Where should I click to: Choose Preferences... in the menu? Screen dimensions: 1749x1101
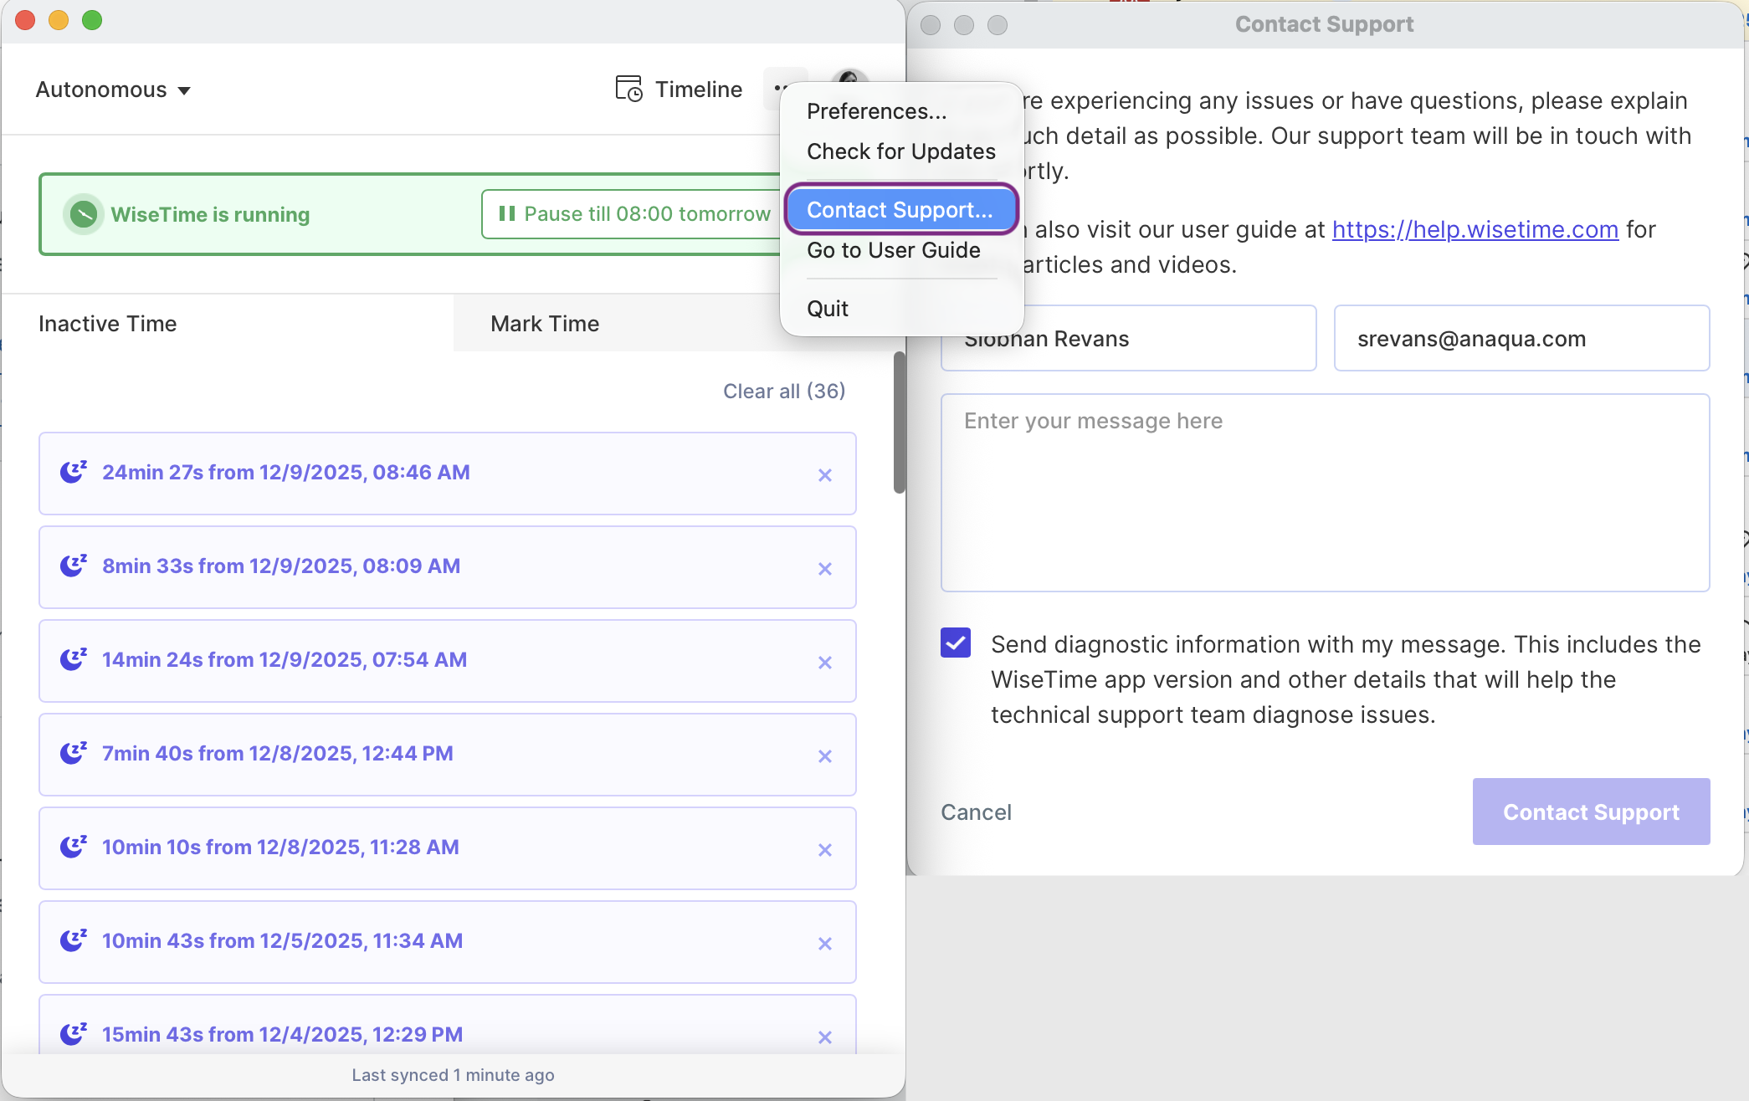point(876,111)
